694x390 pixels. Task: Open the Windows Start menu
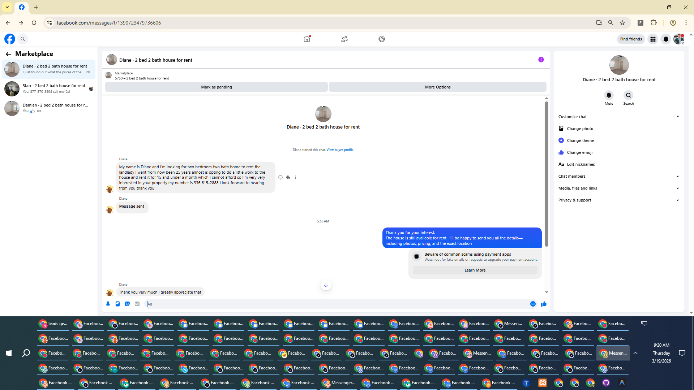click(9, 353)
